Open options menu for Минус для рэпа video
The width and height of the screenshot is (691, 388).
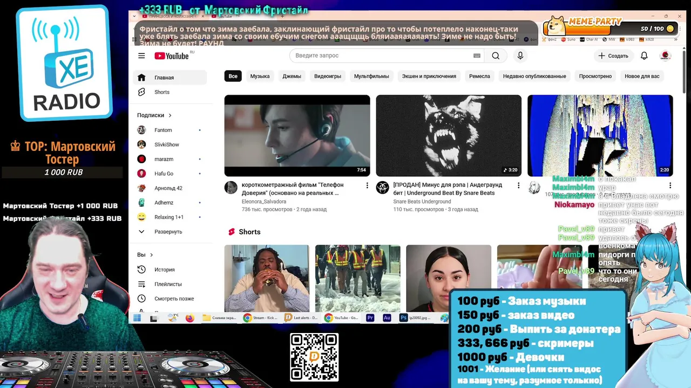(x=518, y=185)
